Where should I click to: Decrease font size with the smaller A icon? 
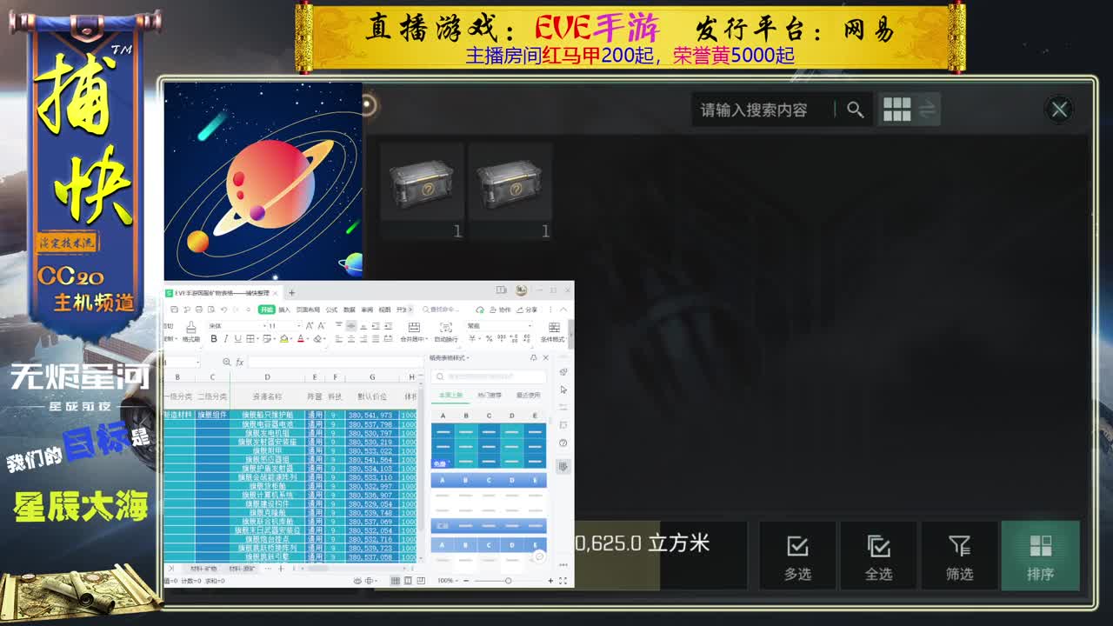pos(322,325)
